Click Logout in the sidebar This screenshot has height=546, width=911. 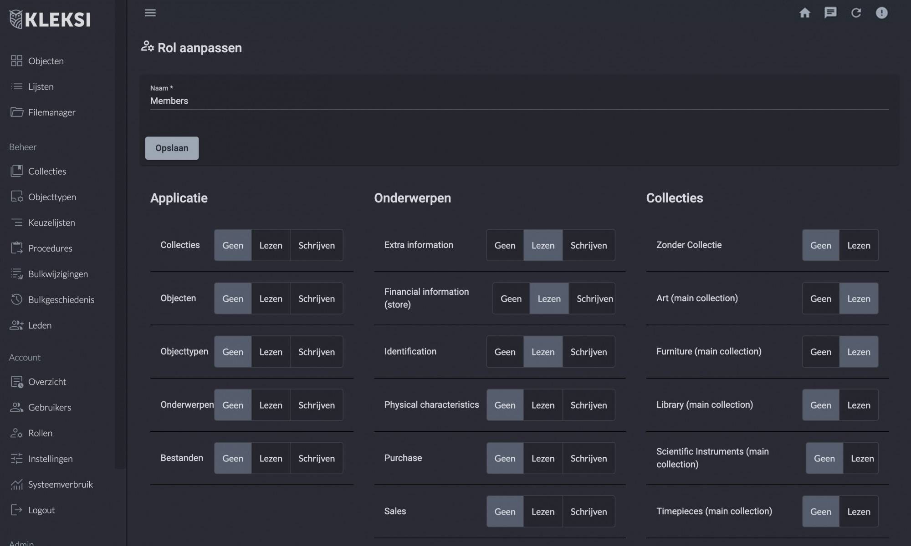pyautogui.click(x=41, y=510)
